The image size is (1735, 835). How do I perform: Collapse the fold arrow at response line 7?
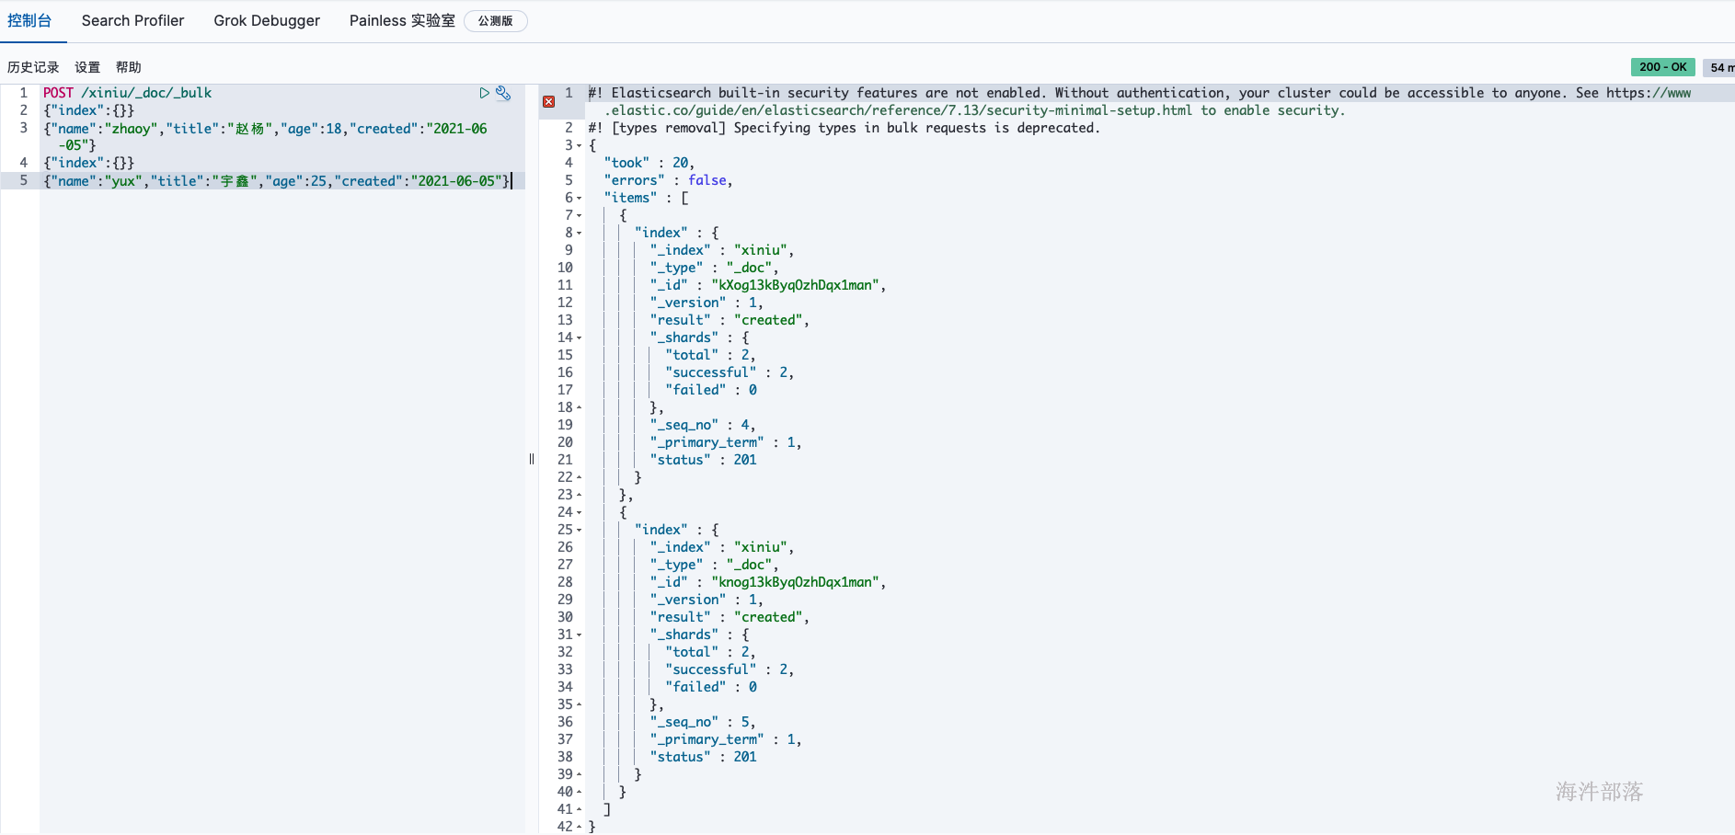(x=580, y=216)
